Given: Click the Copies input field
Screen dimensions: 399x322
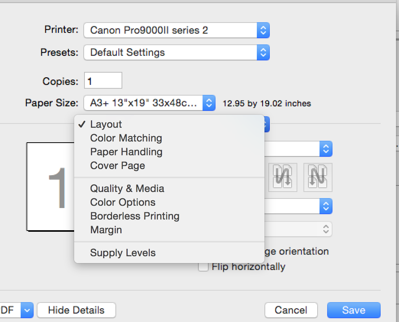Looking at the screenshot, I should click(103, 81).
